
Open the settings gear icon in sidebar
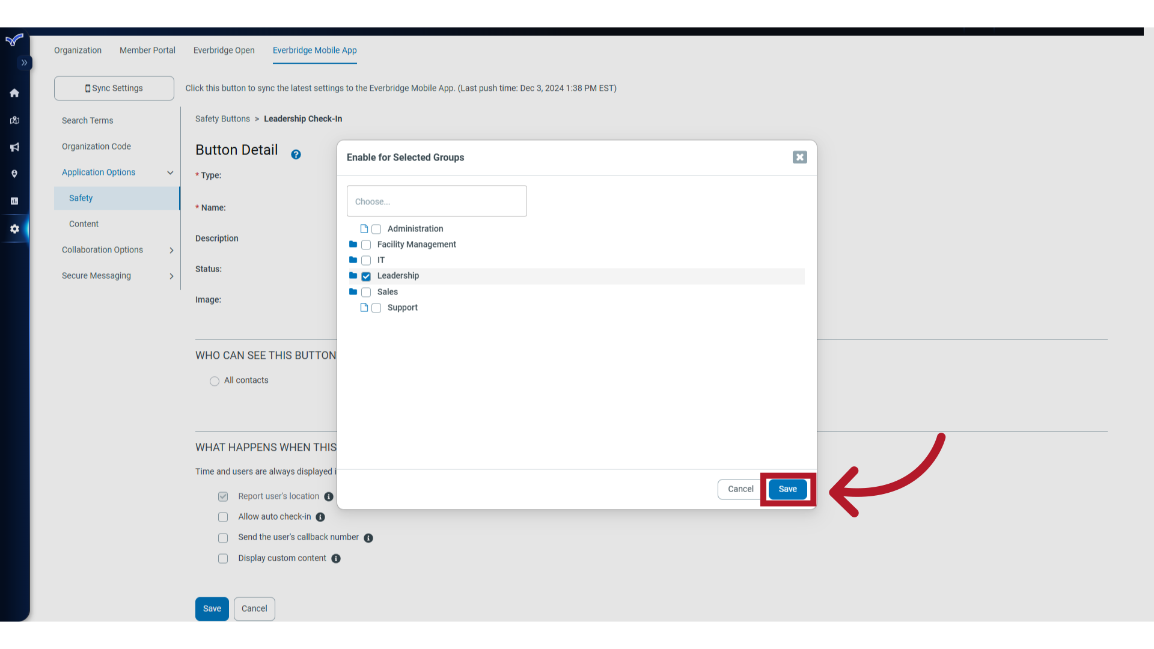pos(14,229)
